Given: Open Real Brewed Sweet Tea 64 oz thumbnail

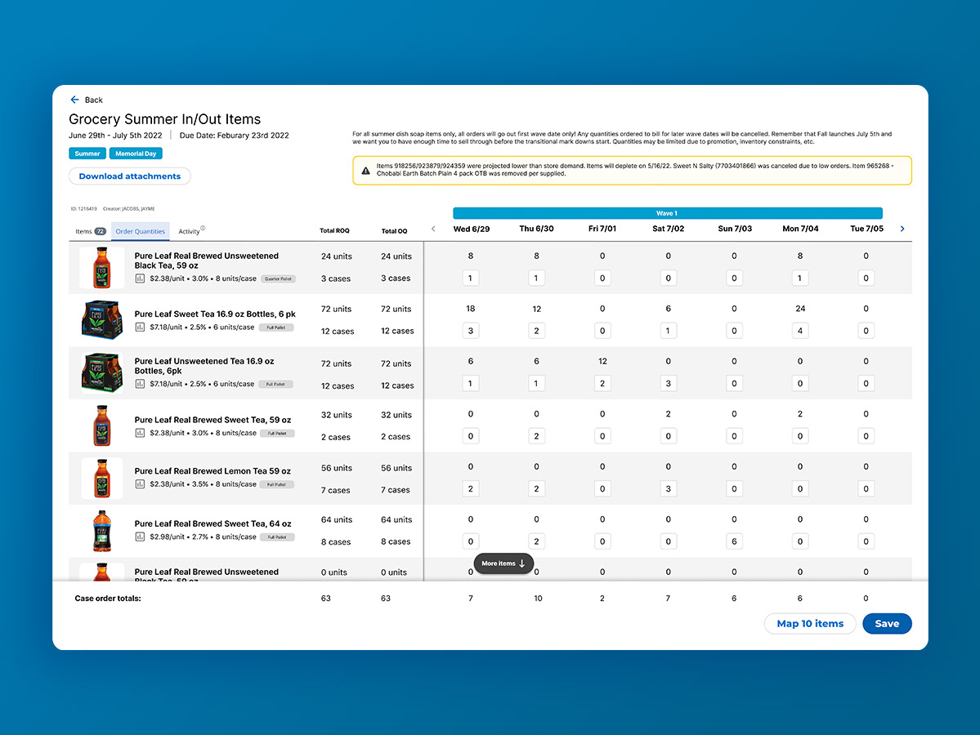Looking at the screenshot, I should tap(102, 531).
